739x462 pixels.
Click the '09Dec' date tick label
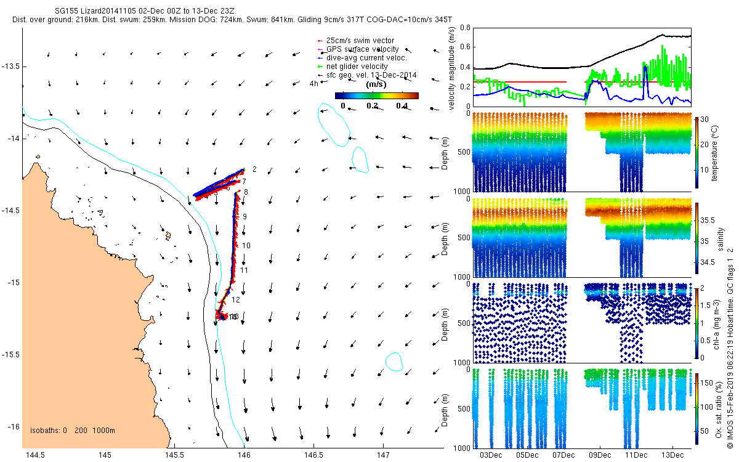pyautogui.click(x=600, y=455)
